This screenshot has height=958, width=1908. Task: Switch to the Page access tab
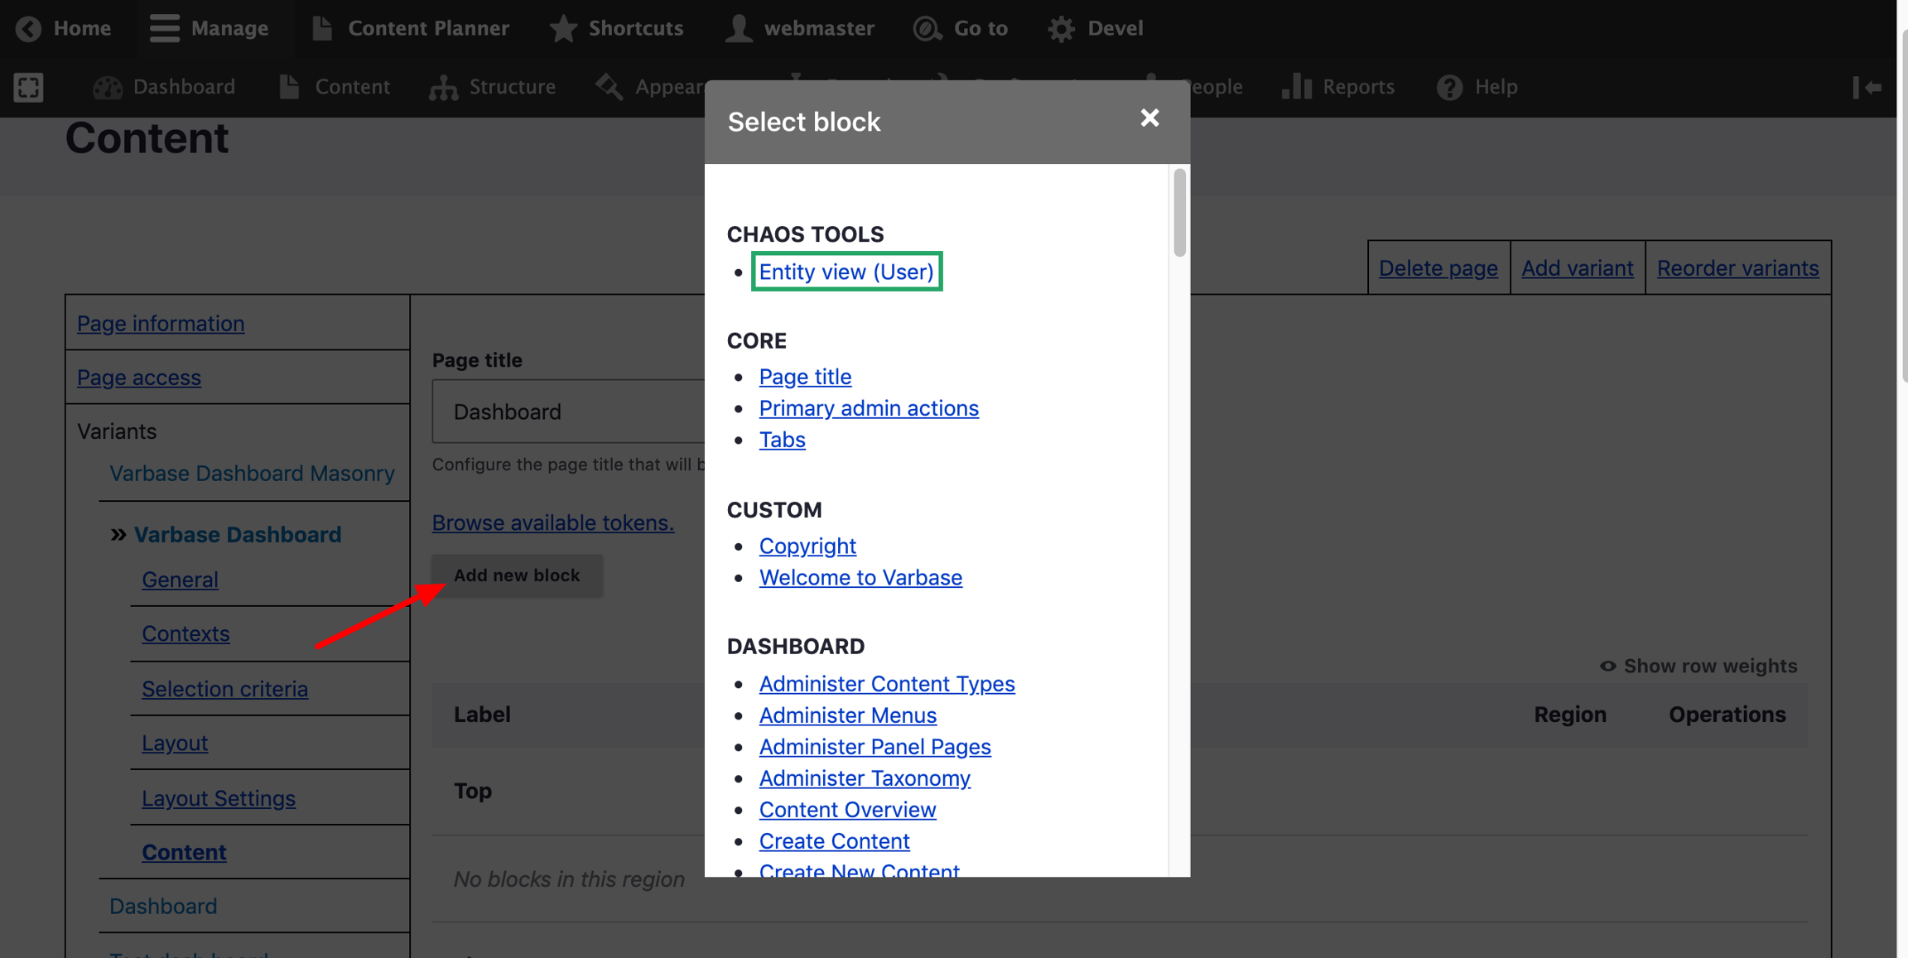coord(139,377)
